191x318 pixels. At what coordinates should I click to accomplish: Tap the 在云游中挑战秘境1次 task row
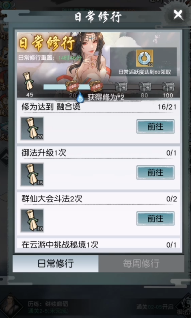pos(98,243)
